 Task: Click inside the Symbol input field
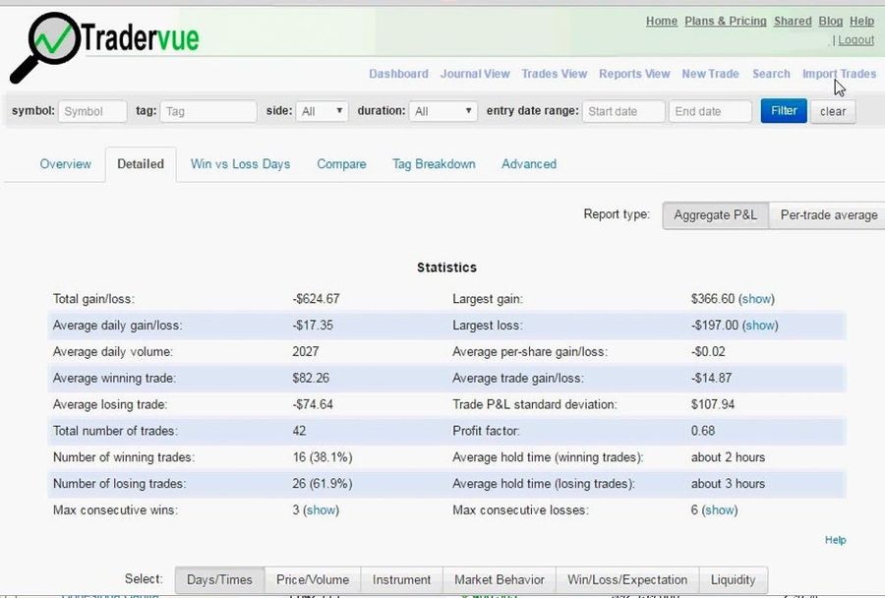point(92,111)
